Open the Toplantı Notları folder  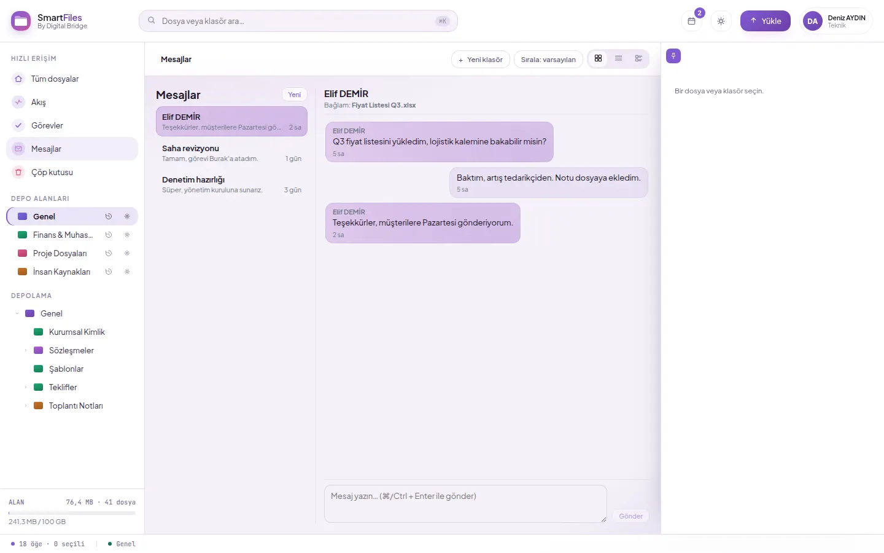76,406
